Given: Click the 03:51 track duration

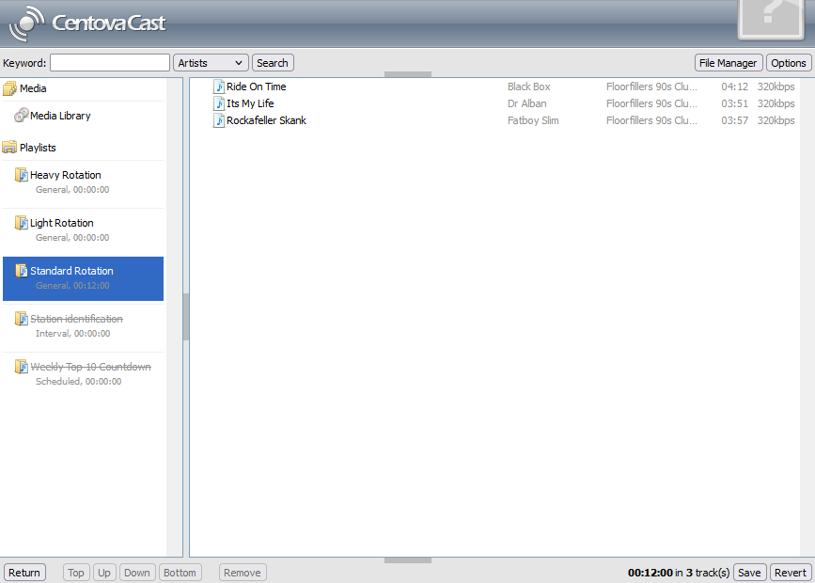Looking at the screenshot, I should tap(734, 103).
